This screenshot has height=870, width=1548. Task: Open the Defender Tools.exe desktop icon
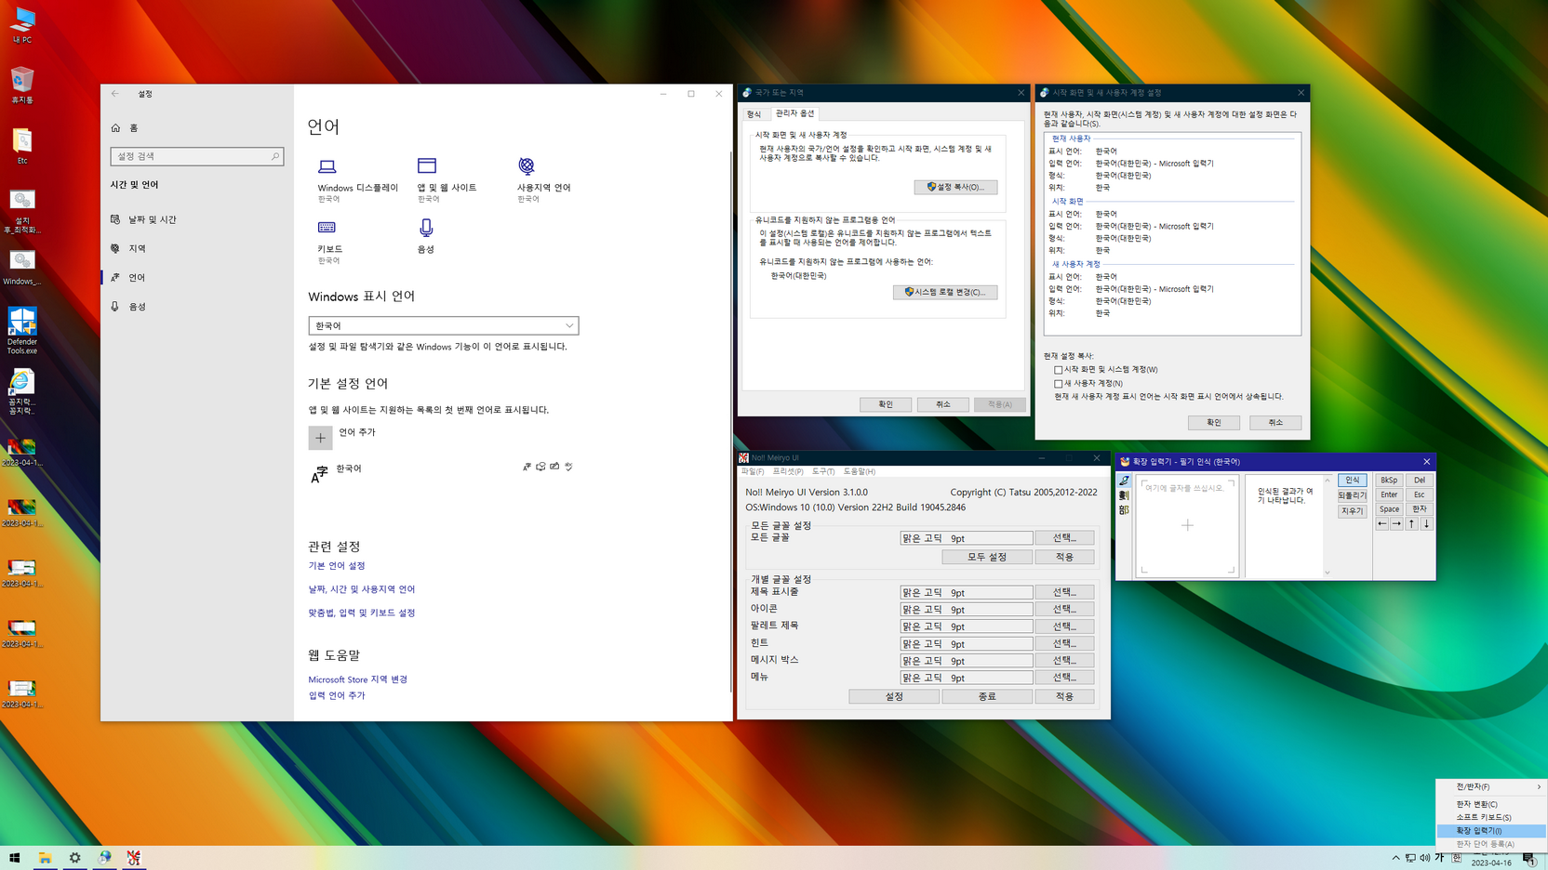(x=22, y=331)
